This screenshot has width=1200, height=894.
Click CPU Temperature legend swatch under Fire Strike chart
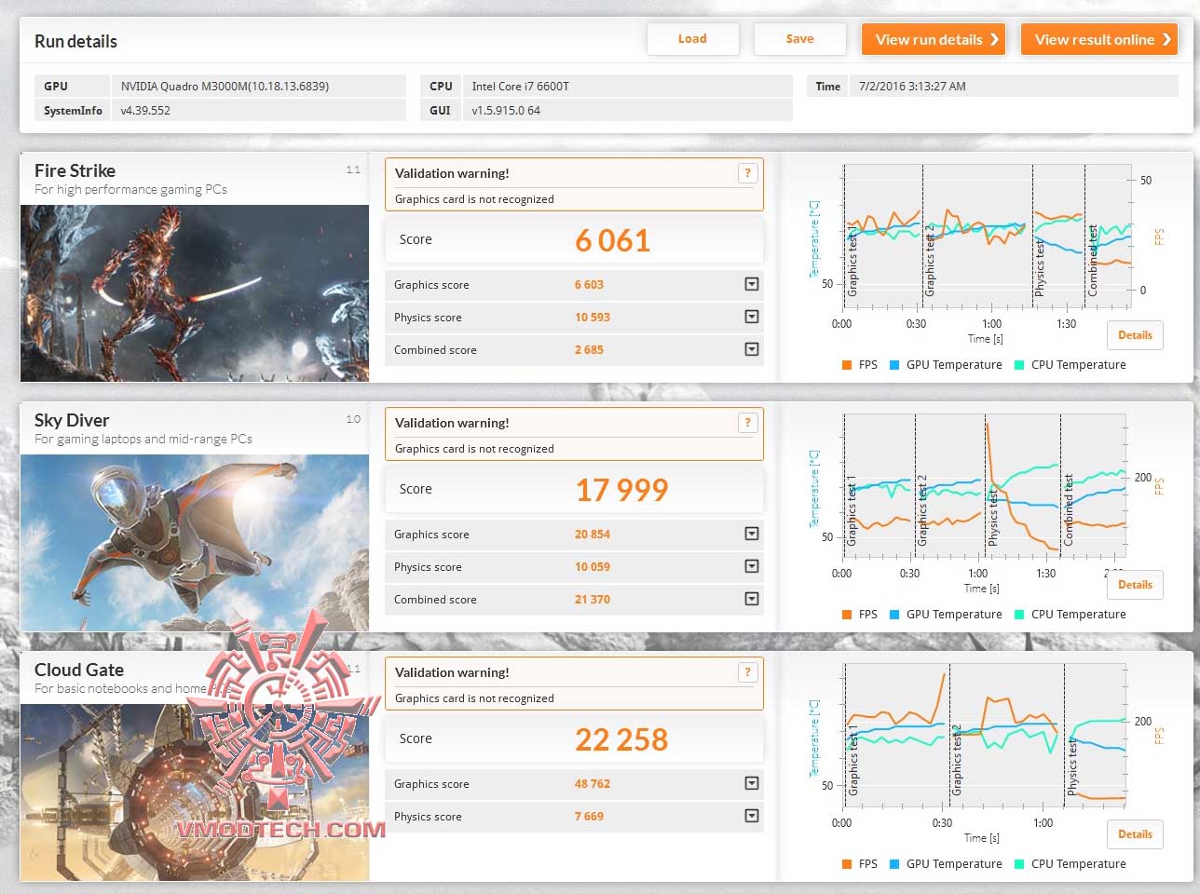[1019, 365]
